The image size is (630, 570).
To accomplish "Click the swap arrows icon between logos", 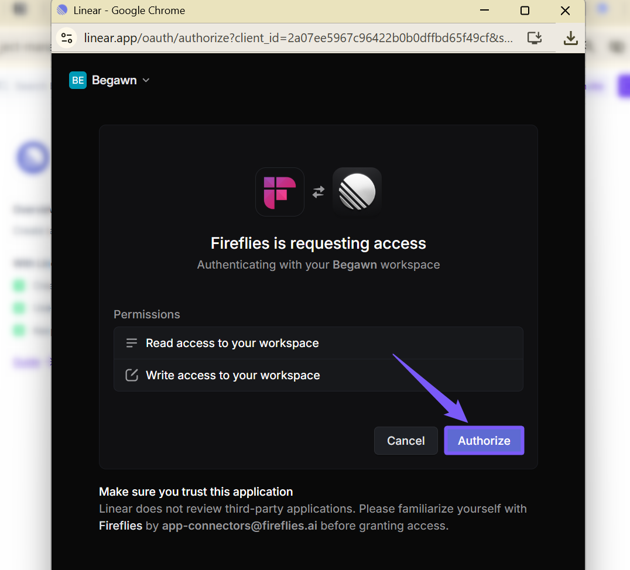I will [319, 192].
